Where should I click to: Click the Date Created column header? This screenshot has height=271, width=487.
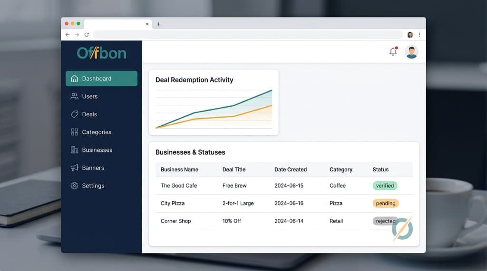[291, 169]
